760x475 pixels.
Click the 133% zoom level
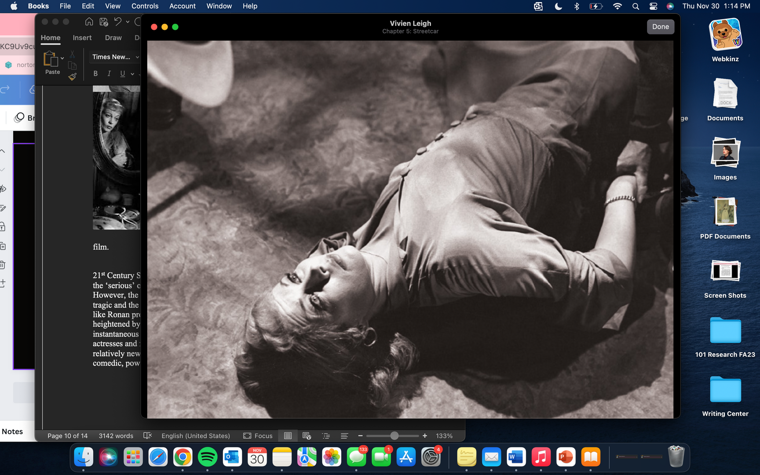(444, 436)
